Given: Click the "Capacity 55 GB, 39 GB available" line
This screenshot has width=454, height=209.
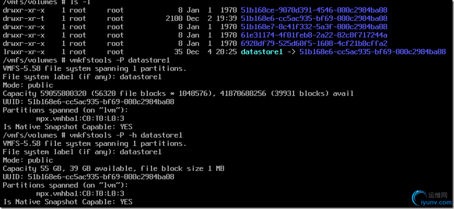Looking at the screenshot, I should 113,169.
